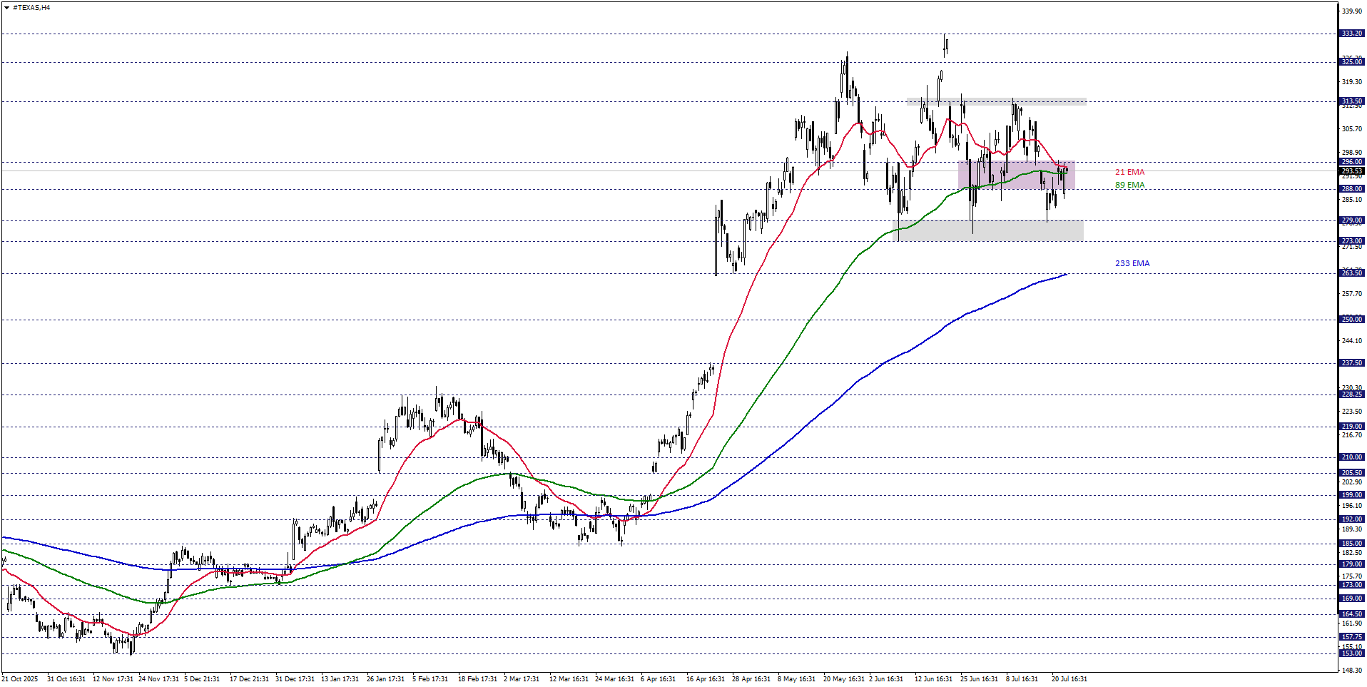This screenshot has width=1367, height=687.
Task: Click the 5 Feb 17:31 time axis label
Action: coord(430,678)
